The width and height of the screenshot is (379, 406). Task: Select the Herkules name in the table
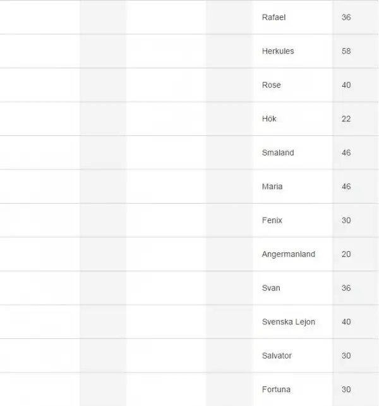(x=278, y=51)
